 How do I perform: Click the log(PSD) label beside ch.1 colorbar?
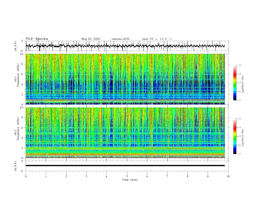point(243,84)
